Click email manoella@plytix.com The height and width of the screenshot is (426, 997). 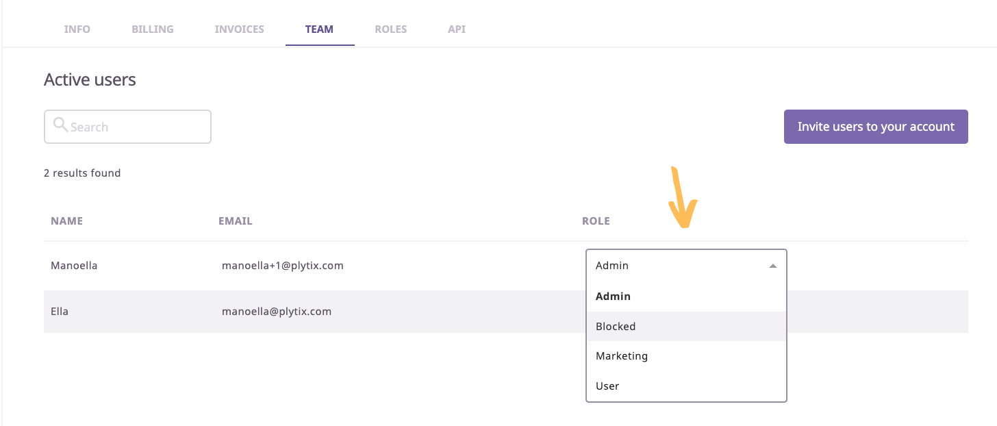point(277,312)
